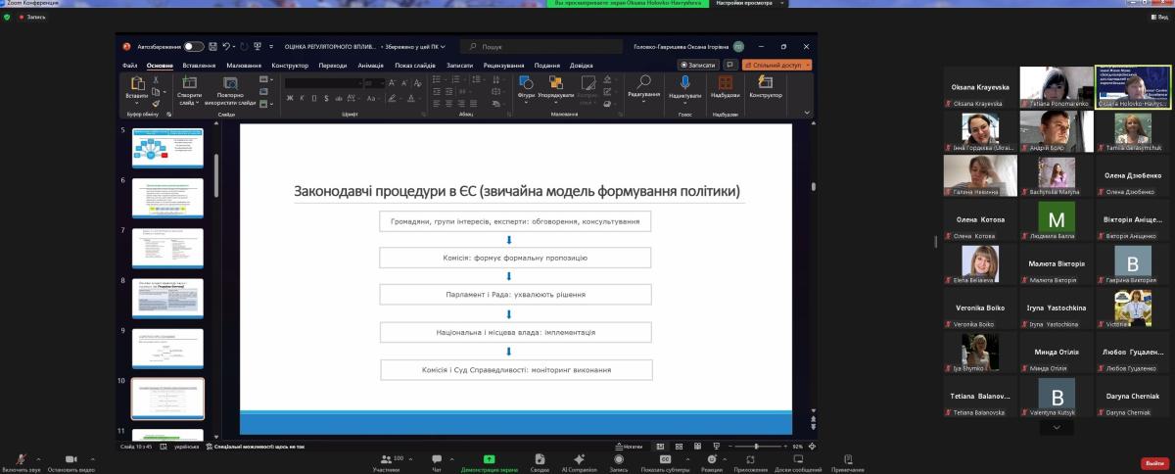This screenshot has height=474, width=1175.
Task: Switch to the Анімація (Animations) tab
Action: click(x=371, y=66)
